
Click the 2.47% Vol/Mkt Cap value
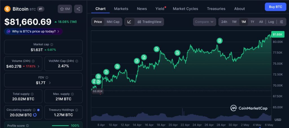64,66
